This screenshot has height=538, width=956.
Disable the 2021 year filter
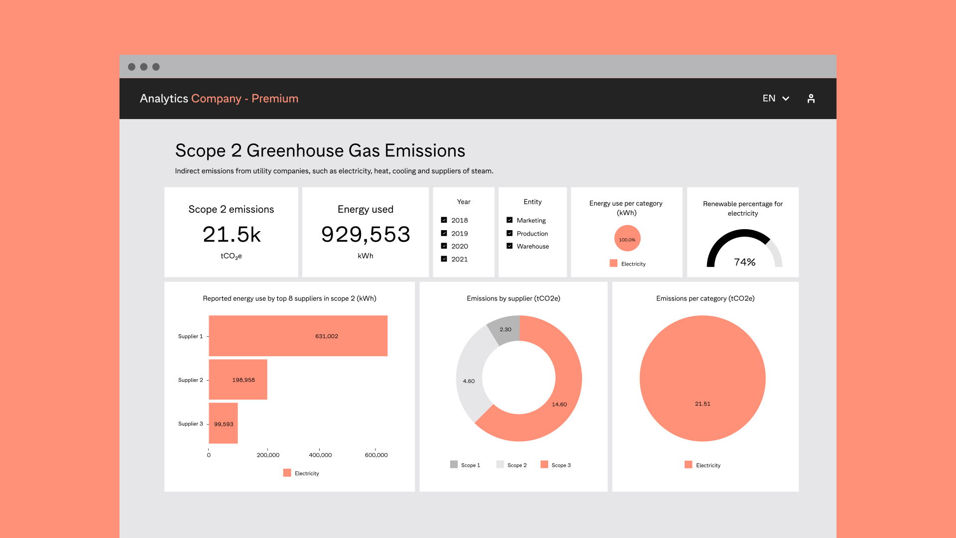444,259
